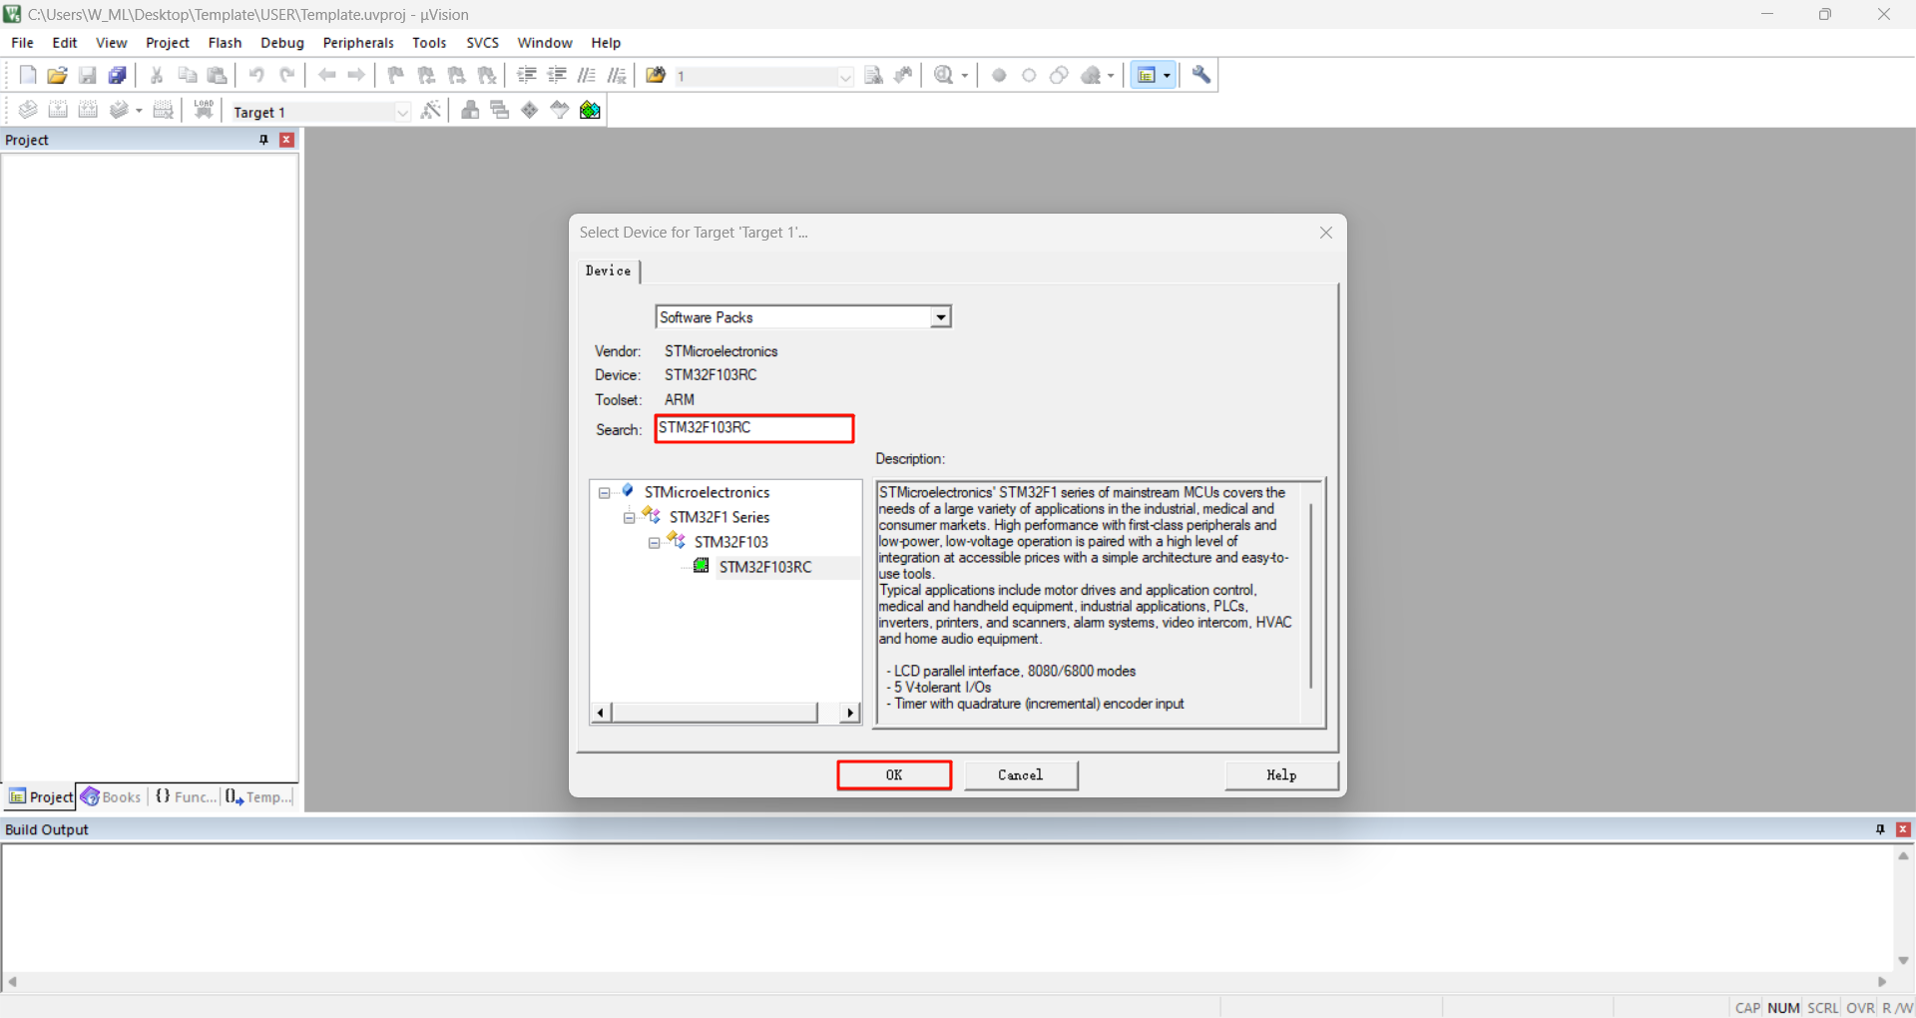Click the Cancel button
Viewport: 1916px width, 1018px height.
(x=1021, y=775)
